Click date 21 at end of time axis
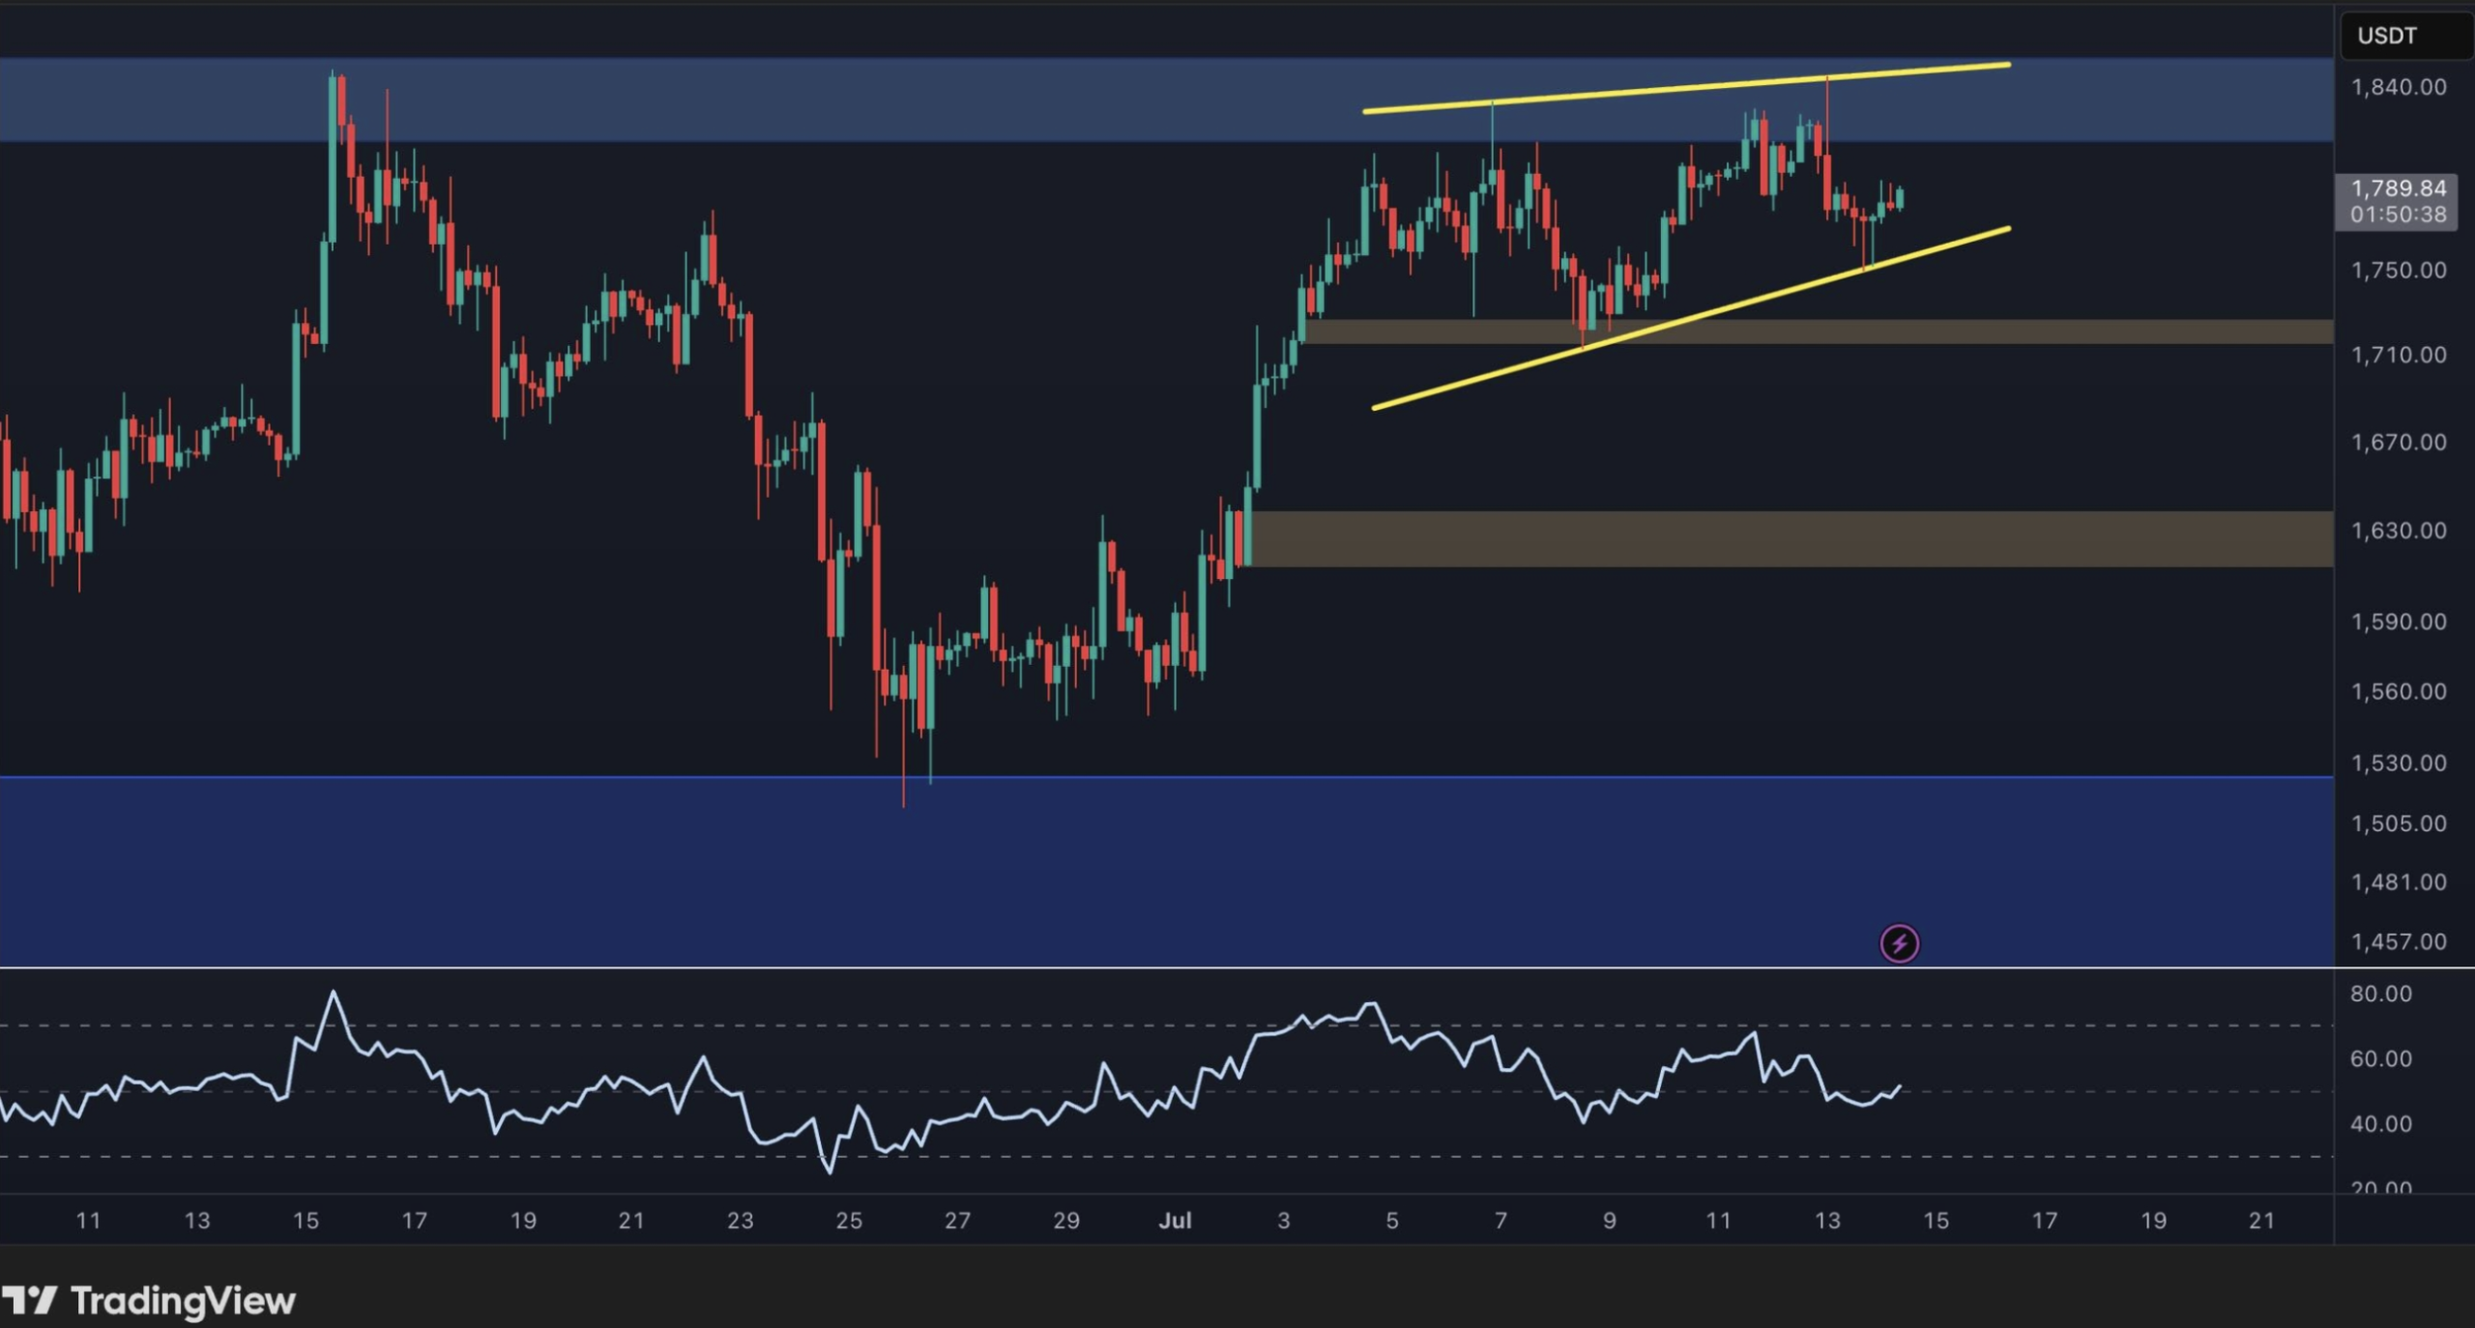2475x1328 pixels. coord(2261,1221)
